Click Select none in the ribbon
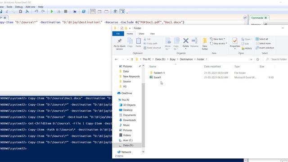 tap(263, 44)
